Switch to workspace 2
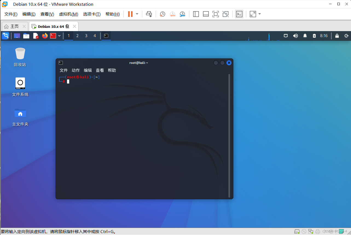Image resolution: width=351 pixels, height=235 pixels. pyautogui.click(x=77, y=36)
